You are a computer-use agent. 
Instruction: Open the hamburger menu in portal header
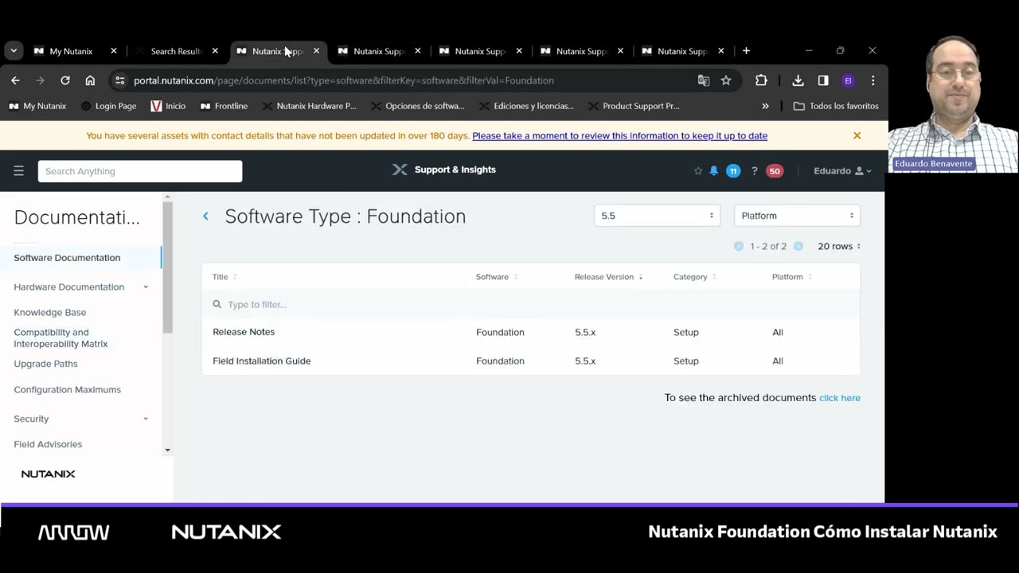click(18, 170)
